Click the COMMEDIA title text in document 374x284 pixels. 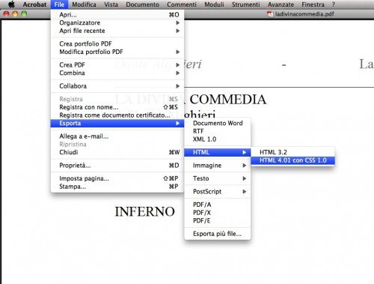228,100
